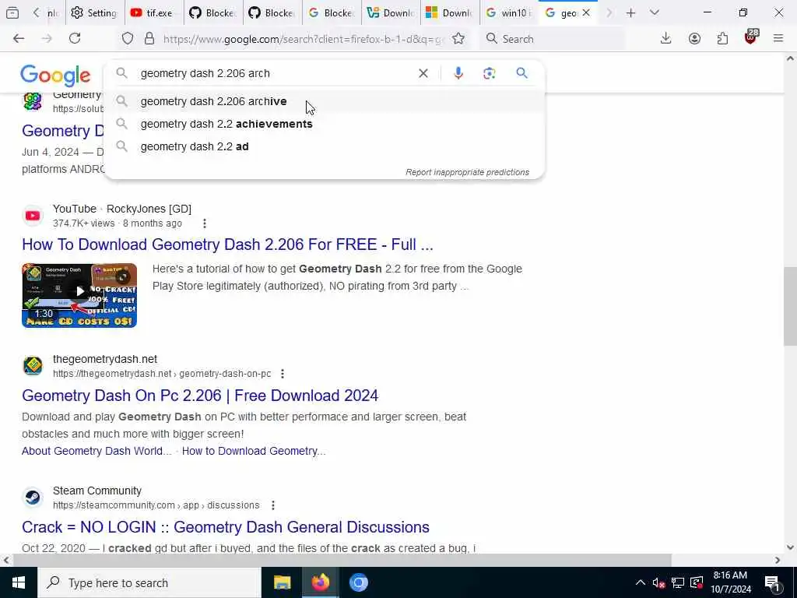Viewport: 797px width, 598px height.
Task: Open the Chromium-style browser on taskbar
Action: (x=358, y=582)
